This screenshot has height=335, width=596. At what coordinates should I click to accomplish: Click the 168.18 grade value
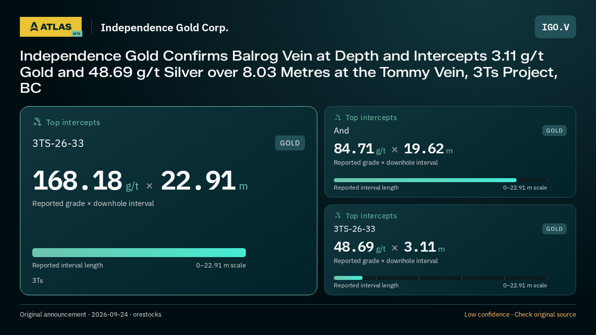pyautogui.click(x=77, y=181)
